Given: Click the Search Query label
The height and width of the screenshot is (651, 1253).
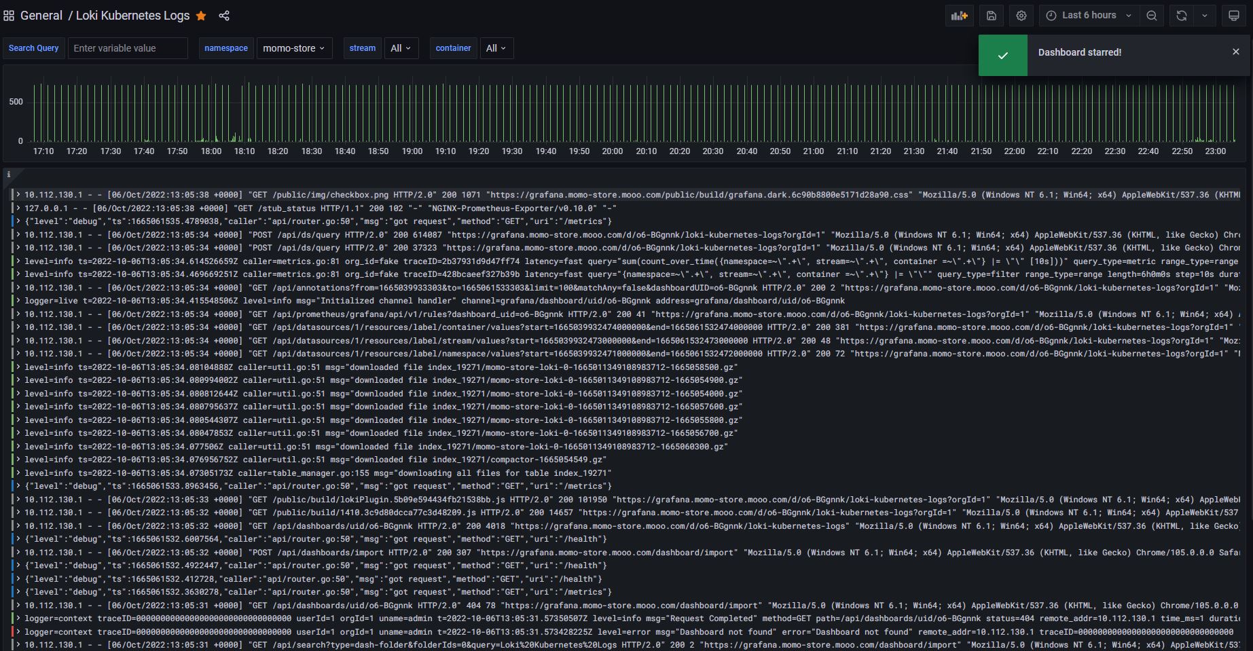Looking at the screenshot, I should pos(33,48).
